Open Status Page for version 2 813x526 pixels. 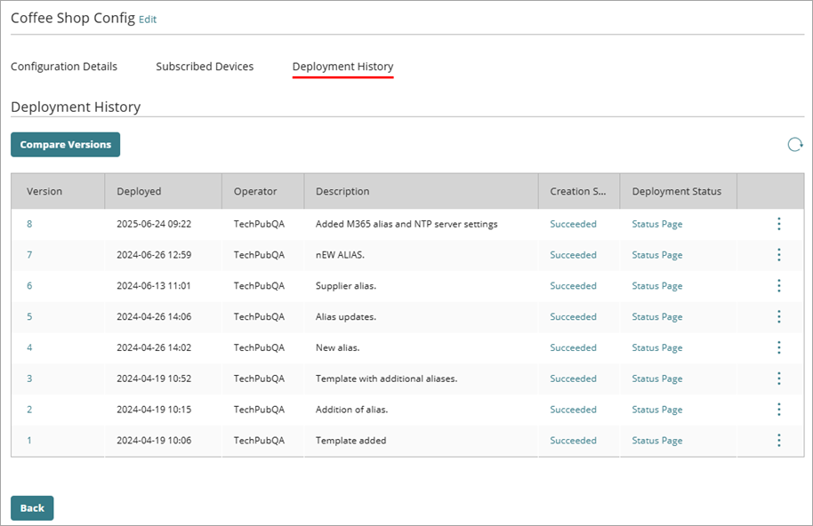coord(657,410)
